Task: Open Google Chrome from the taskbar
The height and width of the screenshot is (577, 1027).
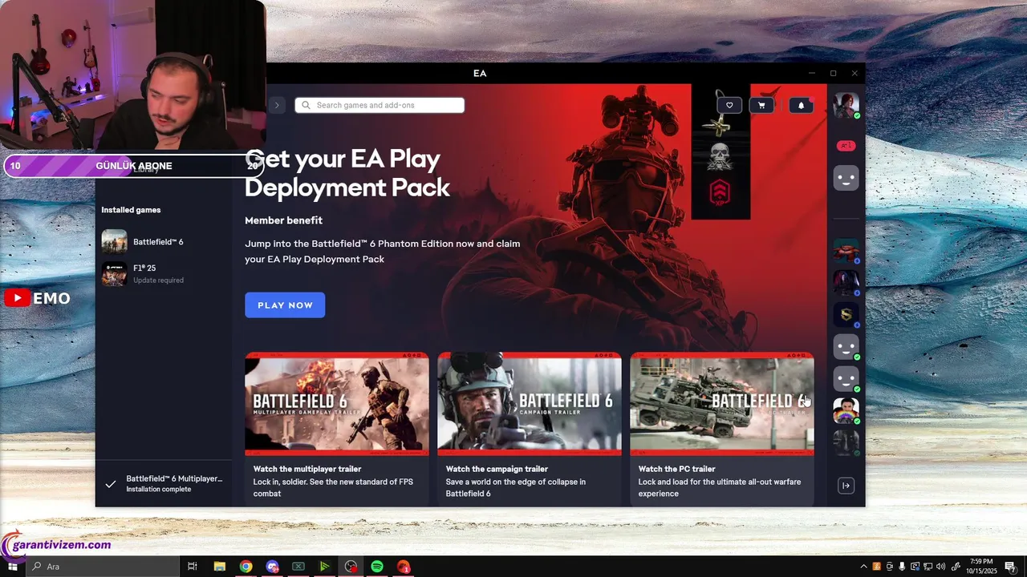Action: (246, 567)
